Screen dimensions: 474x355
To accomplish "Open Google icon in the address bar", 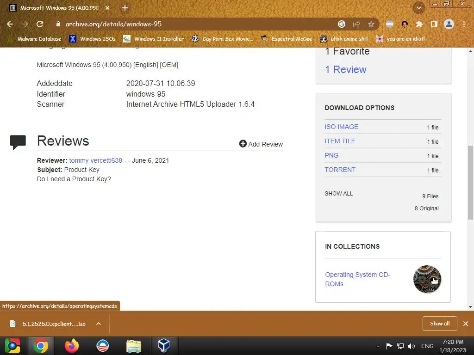I will pyautogui.click(x=342, y=24).
